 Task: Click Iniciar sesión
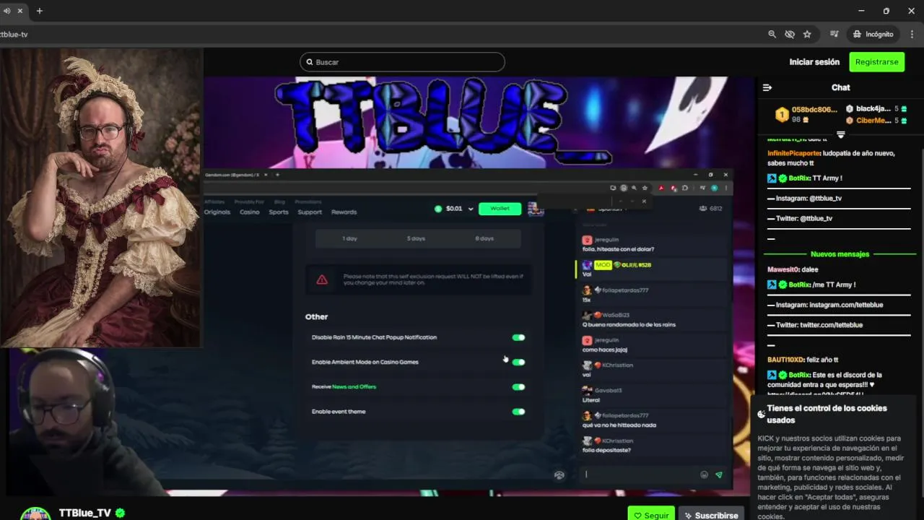(814, 62)
